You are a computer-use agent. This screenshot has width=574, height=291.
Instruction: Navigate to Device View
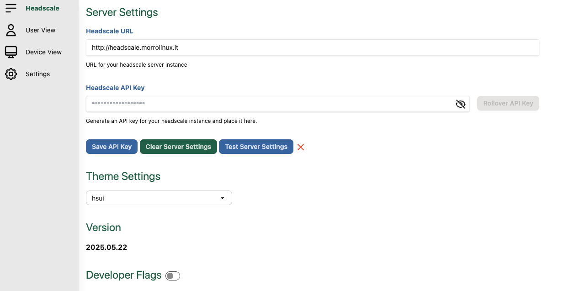pos(43,52)
